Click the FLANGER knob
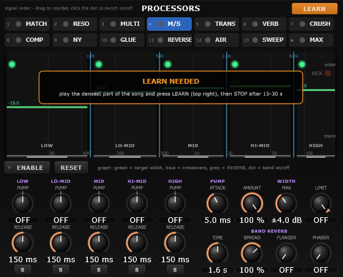 (x=286, y=253)
